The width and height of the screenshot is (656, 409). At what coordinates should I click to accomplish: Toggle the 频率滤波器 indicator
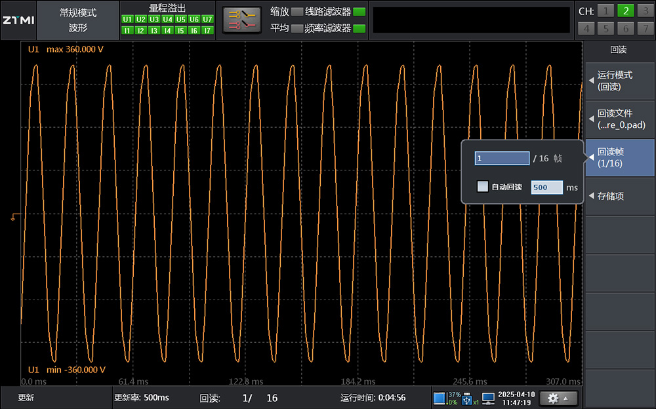(x=359, y=28)
